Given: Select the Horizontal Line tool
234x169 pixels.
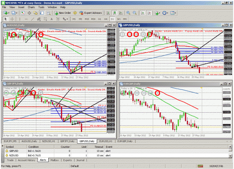Looking at the screenshot, I should (26, 19).
